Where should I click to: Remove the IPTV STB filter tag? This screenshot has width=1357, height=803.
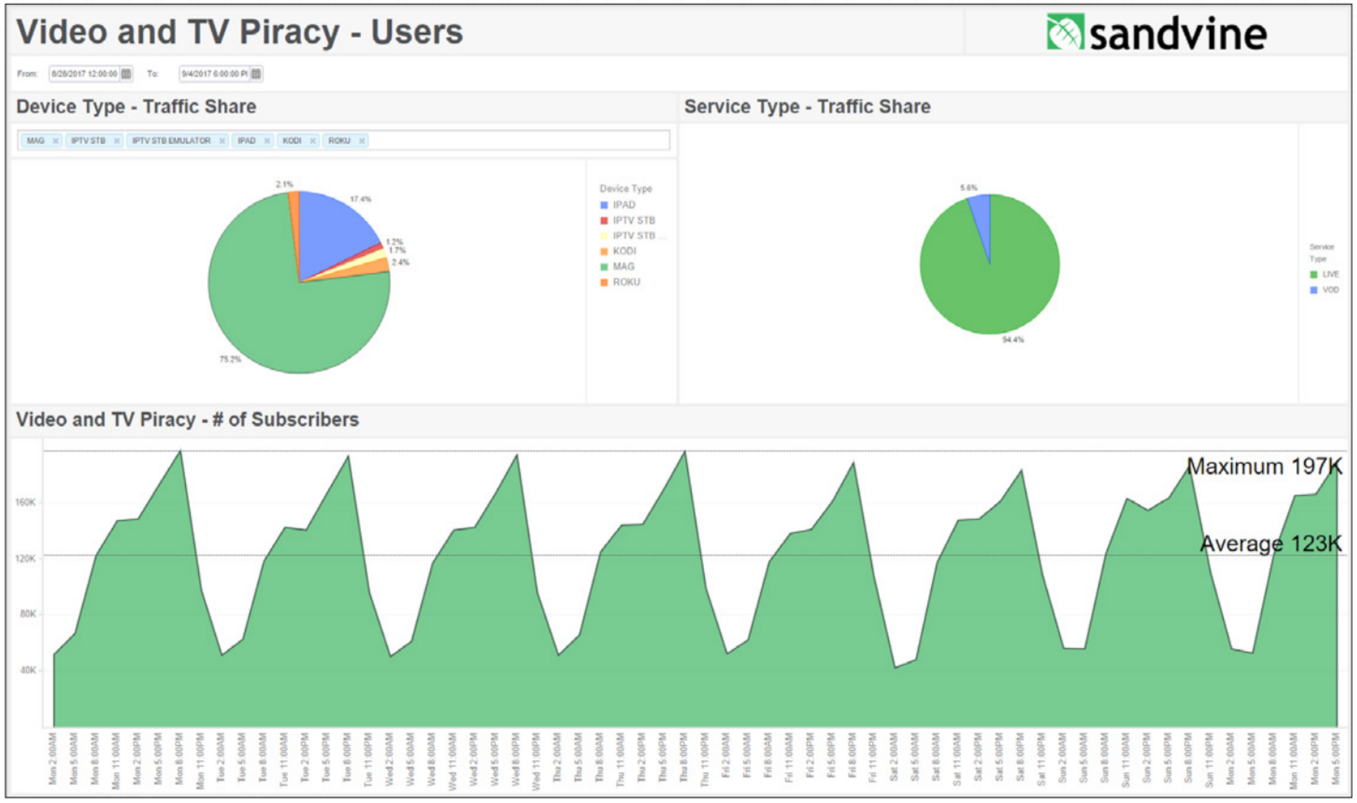(x=117, y=141)
